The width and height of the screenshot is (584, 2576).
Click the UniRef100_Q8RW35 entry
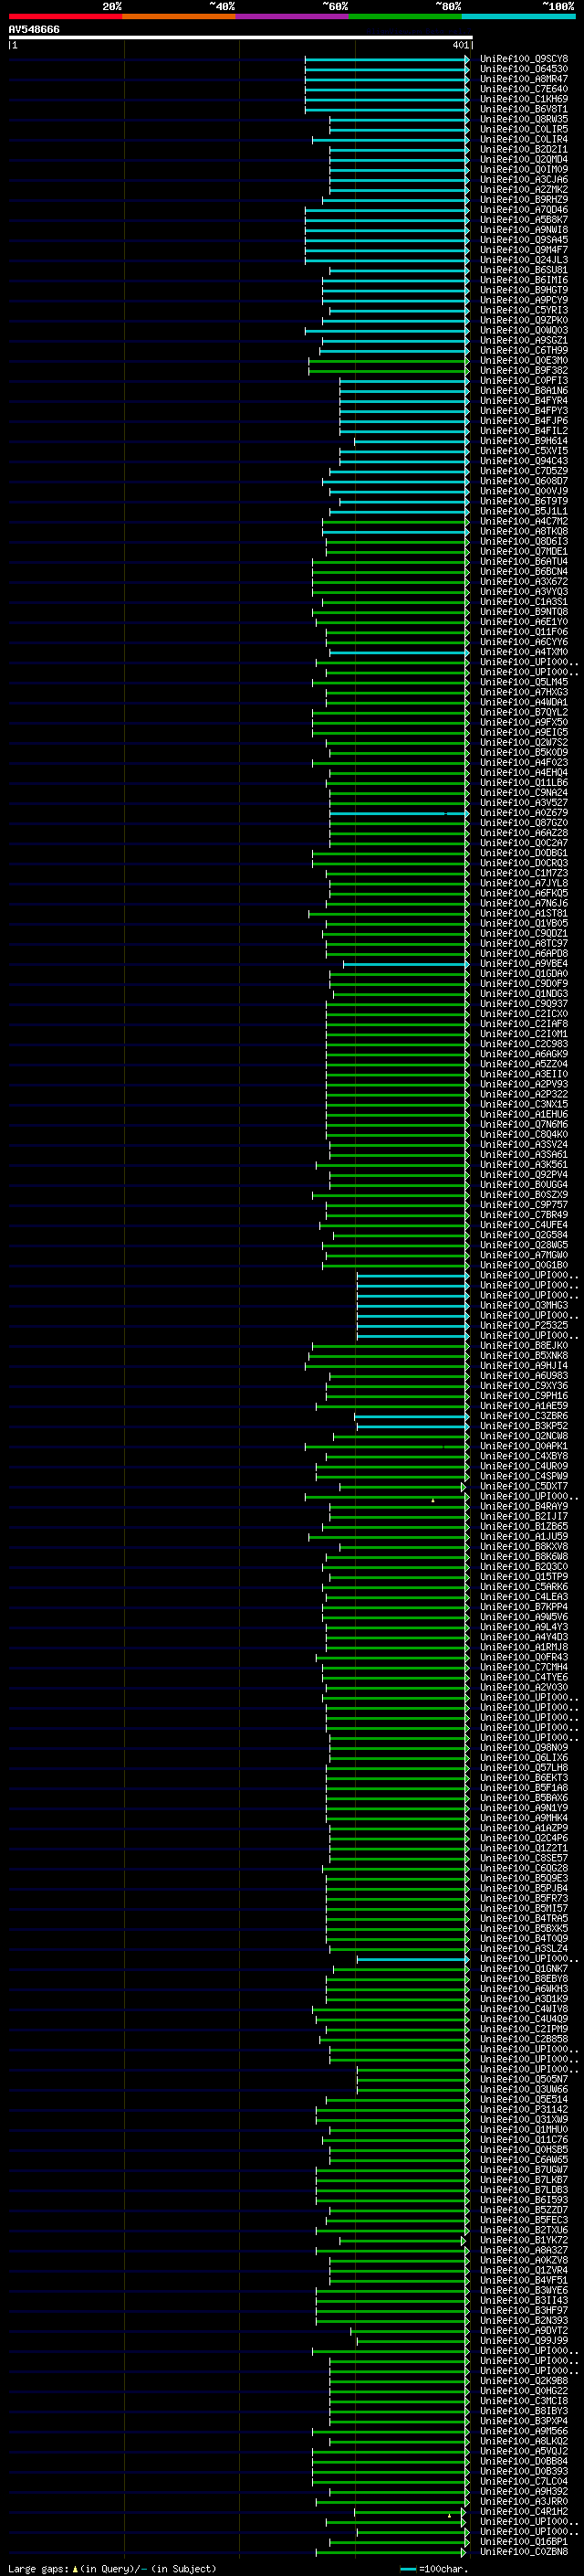point(524,119)
